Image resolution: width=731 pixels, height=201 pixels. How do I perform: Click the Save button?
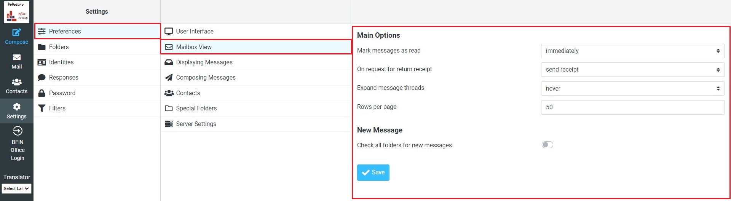373,172
